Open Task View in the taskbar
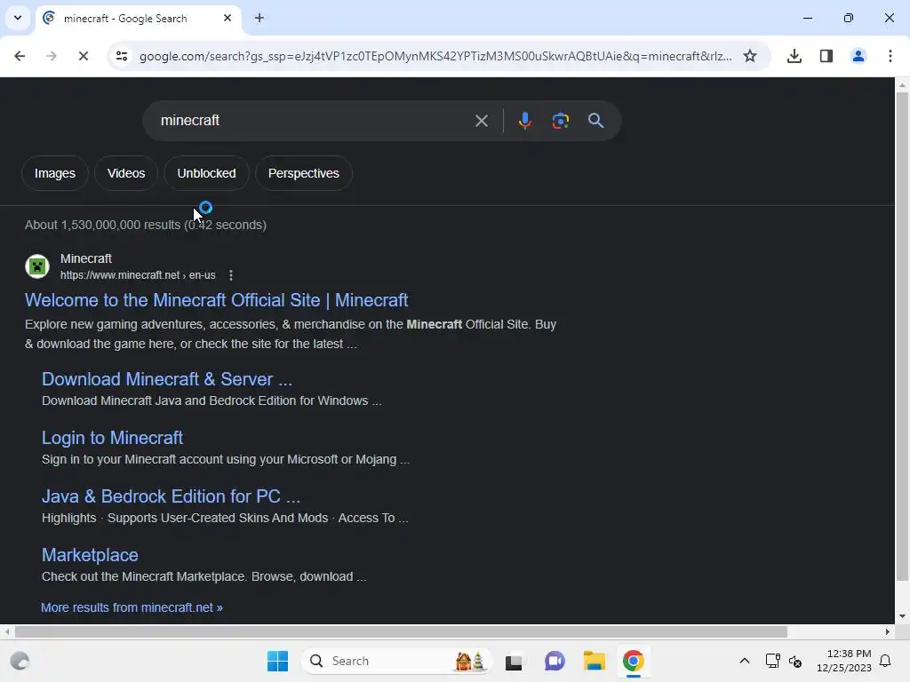 pos(514,661)
